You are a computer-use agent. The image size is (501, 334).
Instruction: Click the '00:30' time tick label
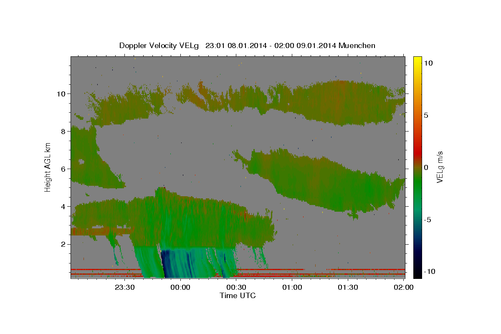point(236,287)
